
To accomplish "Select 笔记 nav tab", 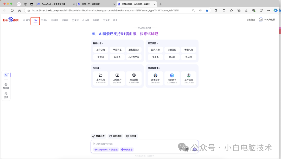I will point(75,20).
